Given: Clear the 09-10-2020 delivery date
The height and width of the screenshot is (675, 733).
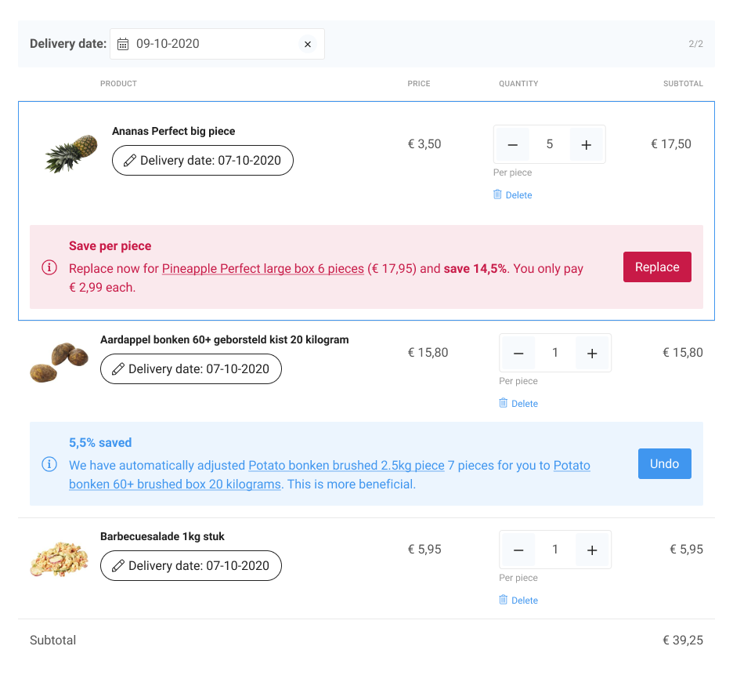Looking at the screenshot, I should (308, 44).
